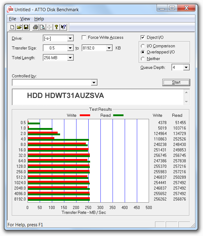This screenshot has height=236, width=203.
Task: Maximize the ATTO Disk Benchmark window
Action: coord(172,8)
